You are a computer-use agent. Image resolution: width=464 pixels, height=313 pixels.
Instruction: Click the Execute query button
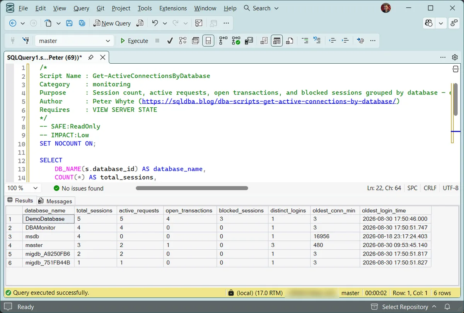click(134, 41)
